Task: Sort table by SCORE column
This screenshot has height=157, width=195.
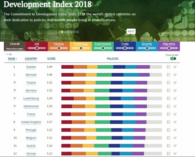Action: pos(51,59)
